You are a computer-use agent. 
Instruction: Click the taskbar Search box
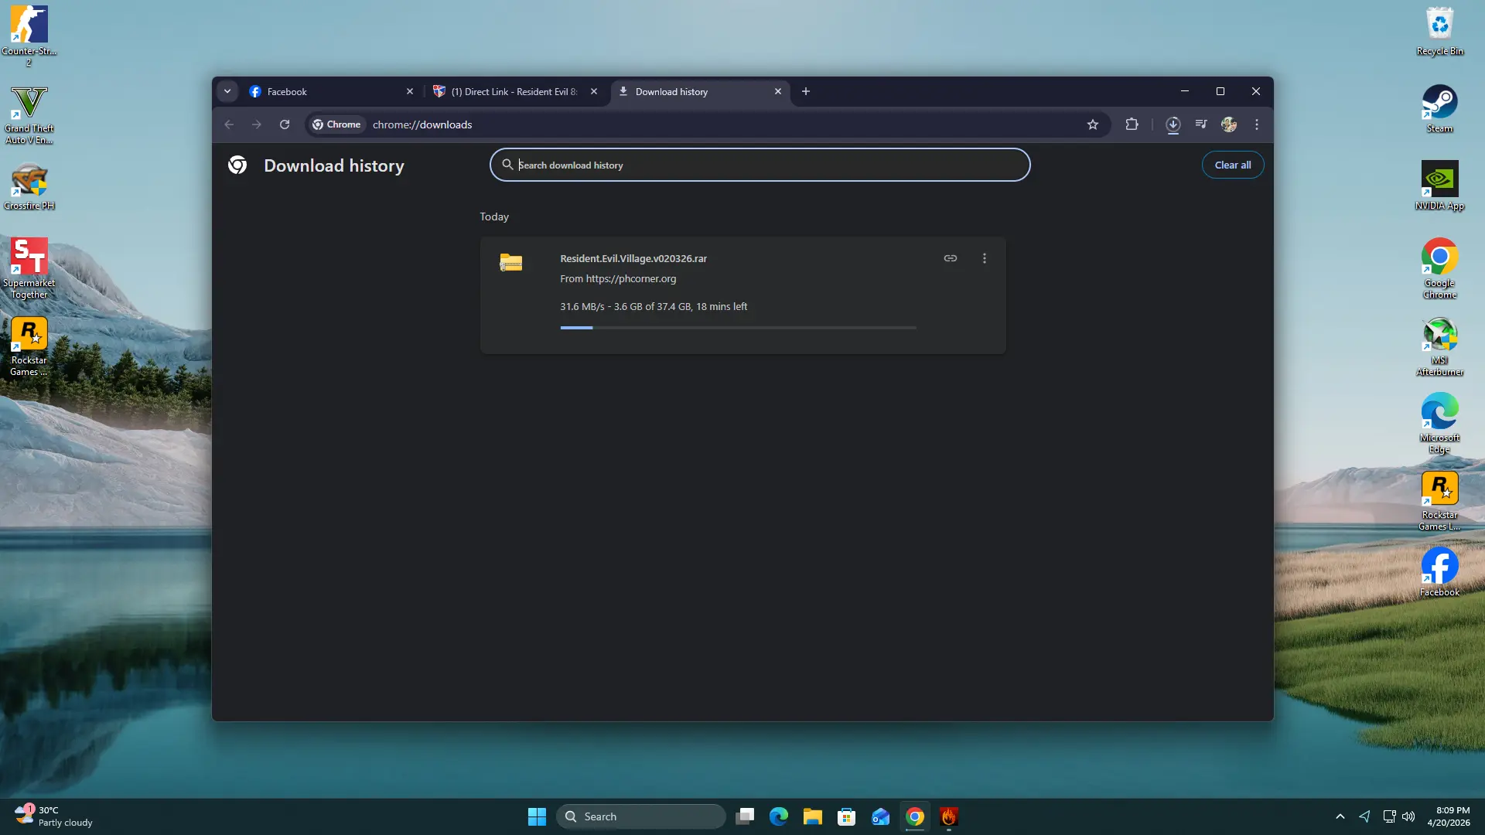point(640,816)
